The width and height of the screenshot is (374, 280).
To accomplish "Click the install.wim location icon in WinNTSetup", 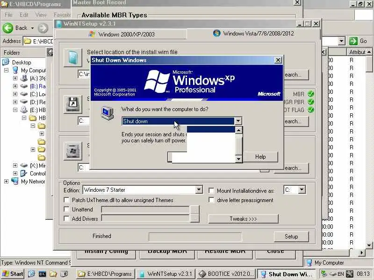I will 73,57.
